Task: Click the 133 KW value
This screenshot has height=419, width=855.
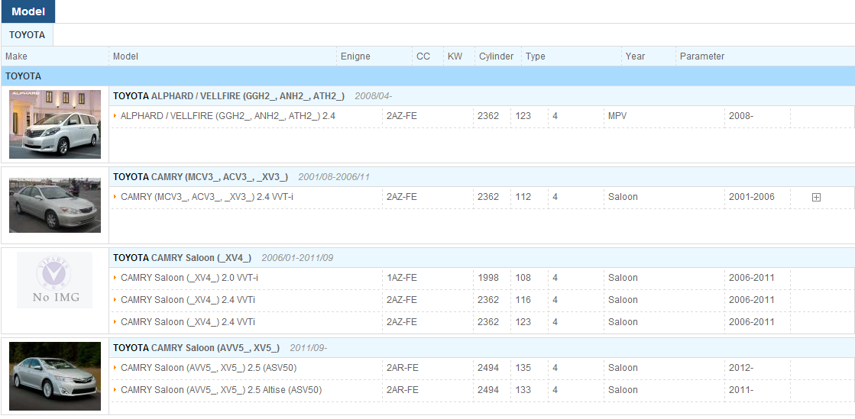Action: point(523,390)
